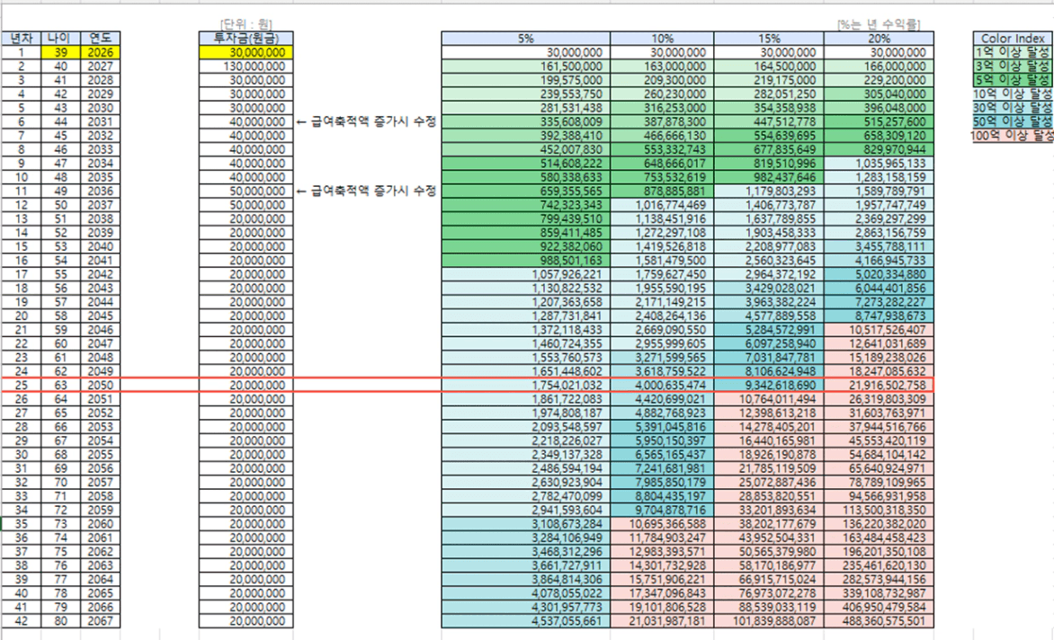Select the "년차" column header cell
The image size is (1054, 640).
[21, 39]
